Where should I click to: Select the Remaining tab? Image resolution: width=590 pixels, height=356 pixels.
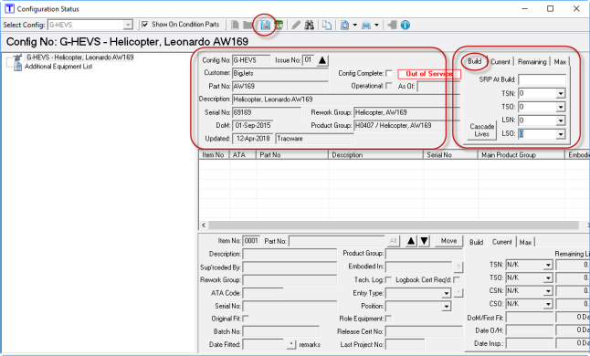(x=532, y=62)
